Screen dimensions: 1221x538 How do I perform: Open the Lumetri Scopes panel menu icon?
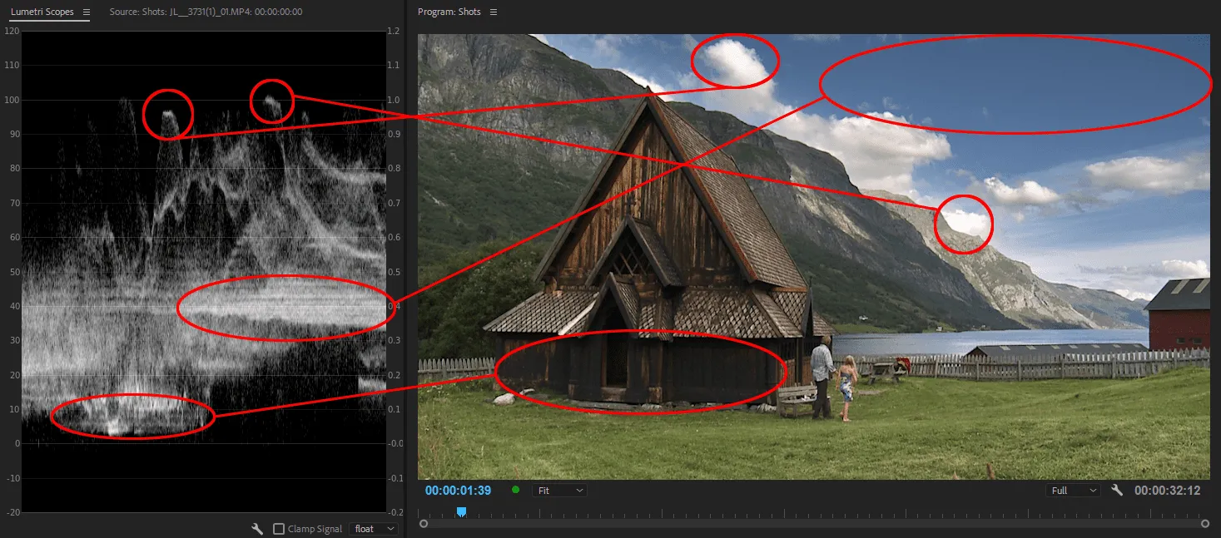pos(84,12)
